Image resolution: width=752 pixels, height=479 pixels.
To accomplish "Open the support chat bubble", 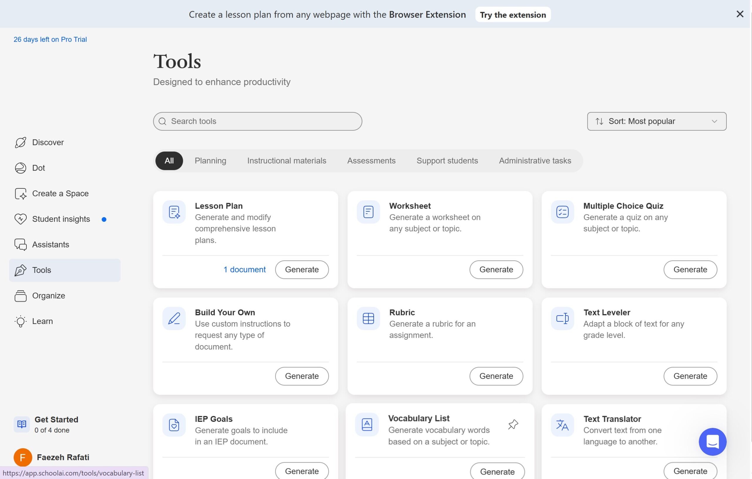I will point(712,441).
